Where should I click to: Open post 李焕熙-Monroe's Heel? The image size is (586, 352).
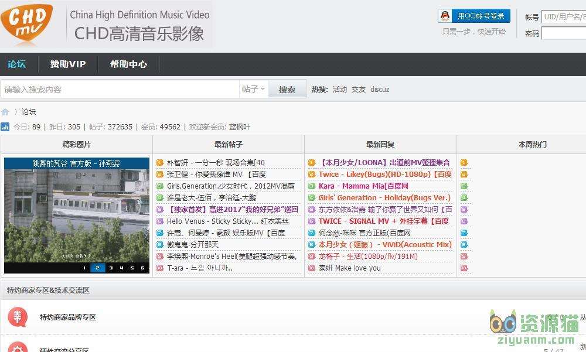click(231, 257)
